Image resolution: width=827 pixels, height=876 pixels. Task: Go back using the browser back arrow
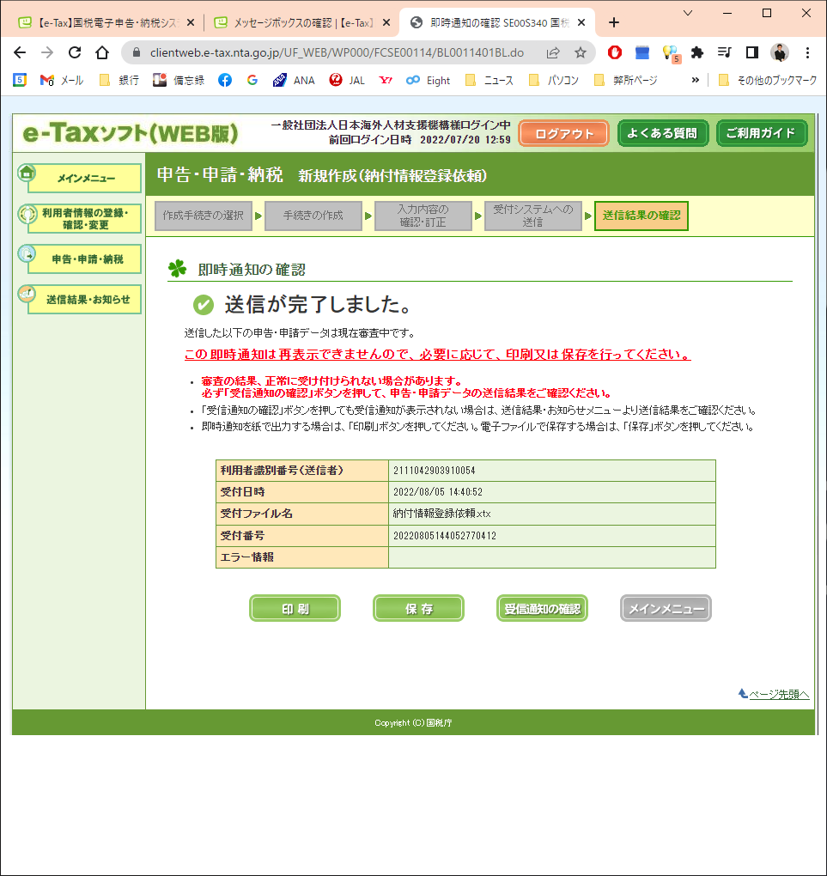click(x=20, y=52)
